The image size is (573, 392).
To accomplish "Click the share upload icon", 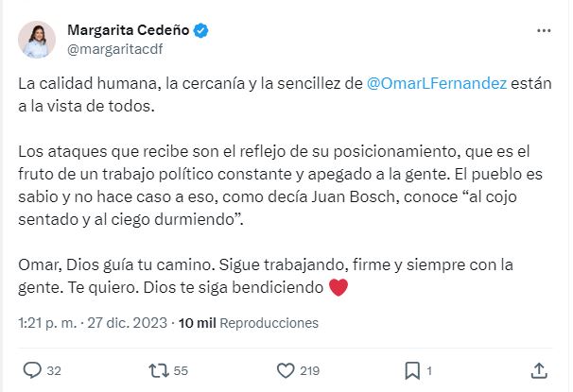I will 539,369.
